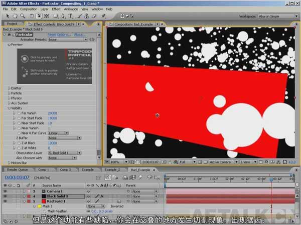Open the Z Buffer dropdown
The height and width of the screenshot is (225, 301).
point(65,138)
